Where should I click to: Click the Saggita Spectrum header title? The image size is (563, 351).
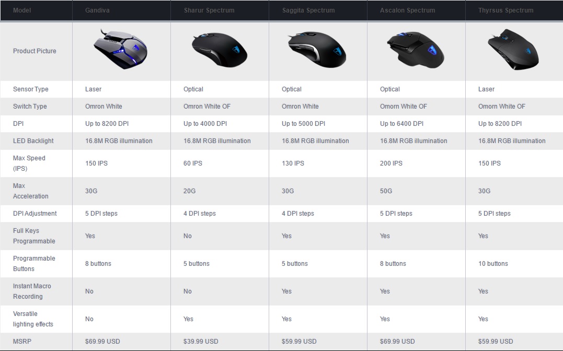[308, 10]
